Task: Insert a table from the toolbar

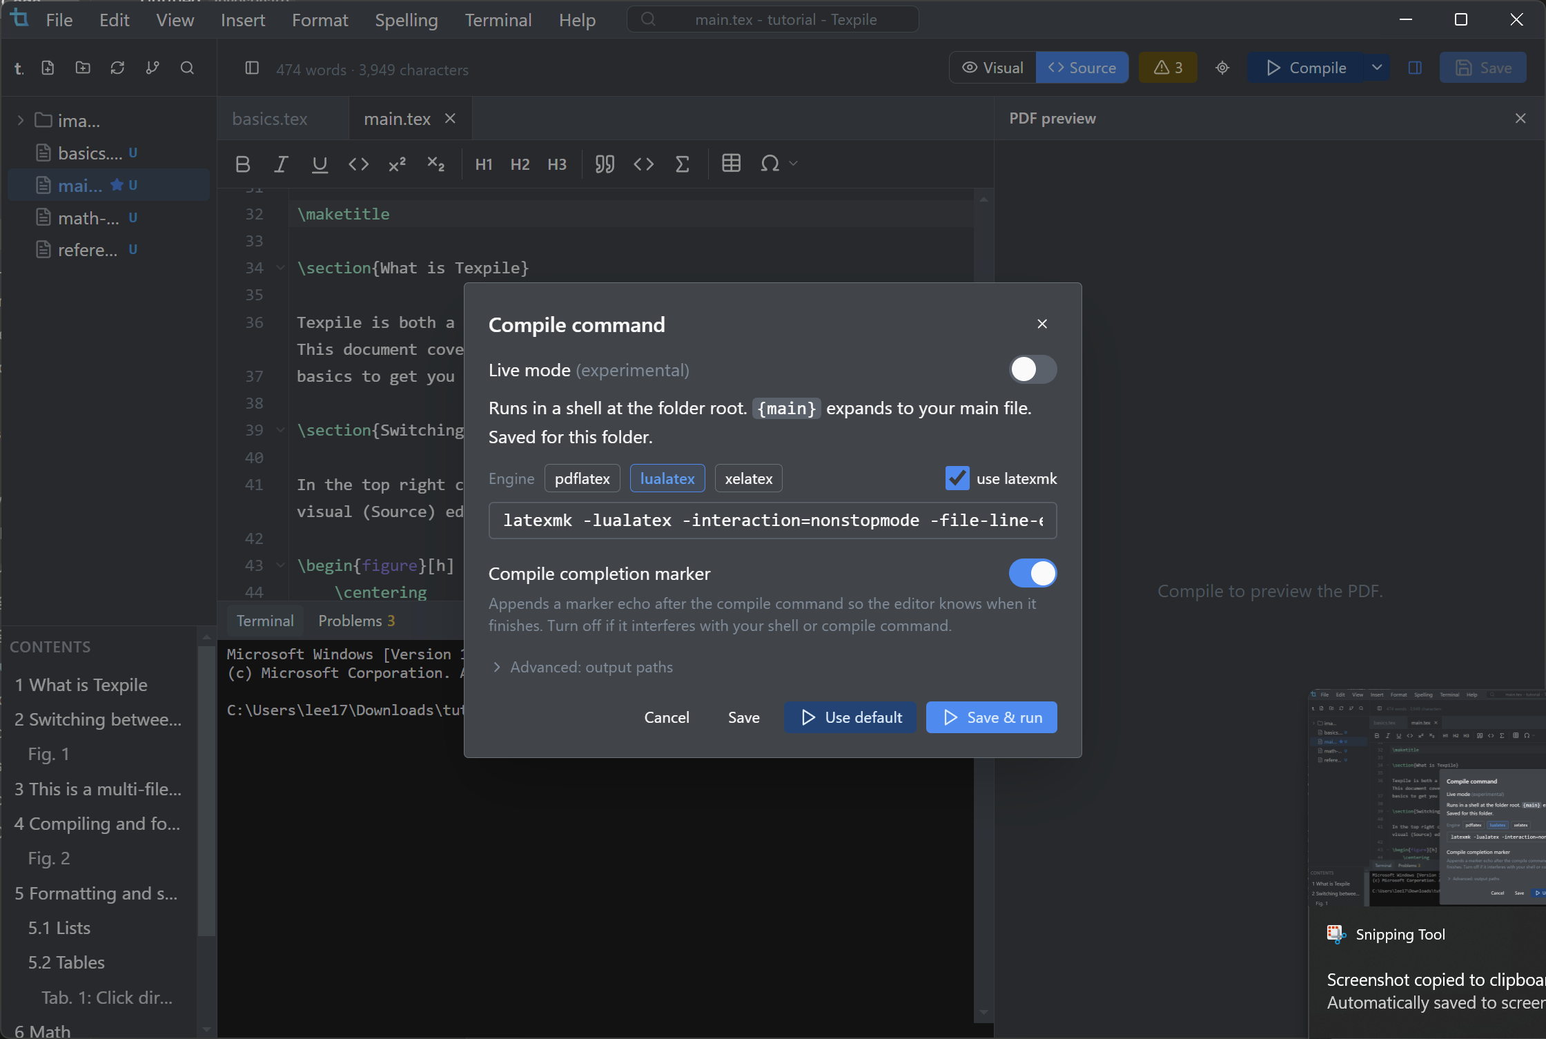Action: pyautogui.click(x=731, y=164)
